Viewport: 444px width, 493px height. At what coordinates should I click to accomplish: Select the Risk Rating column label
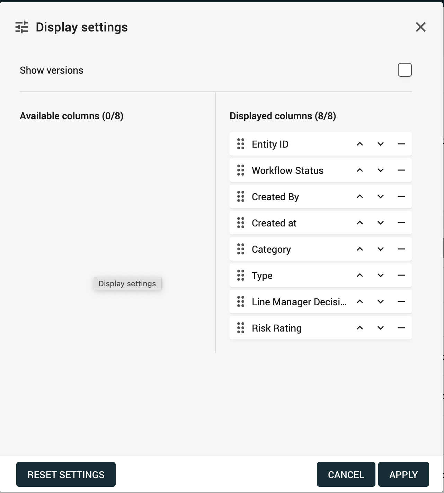click(x=276, y=328)
